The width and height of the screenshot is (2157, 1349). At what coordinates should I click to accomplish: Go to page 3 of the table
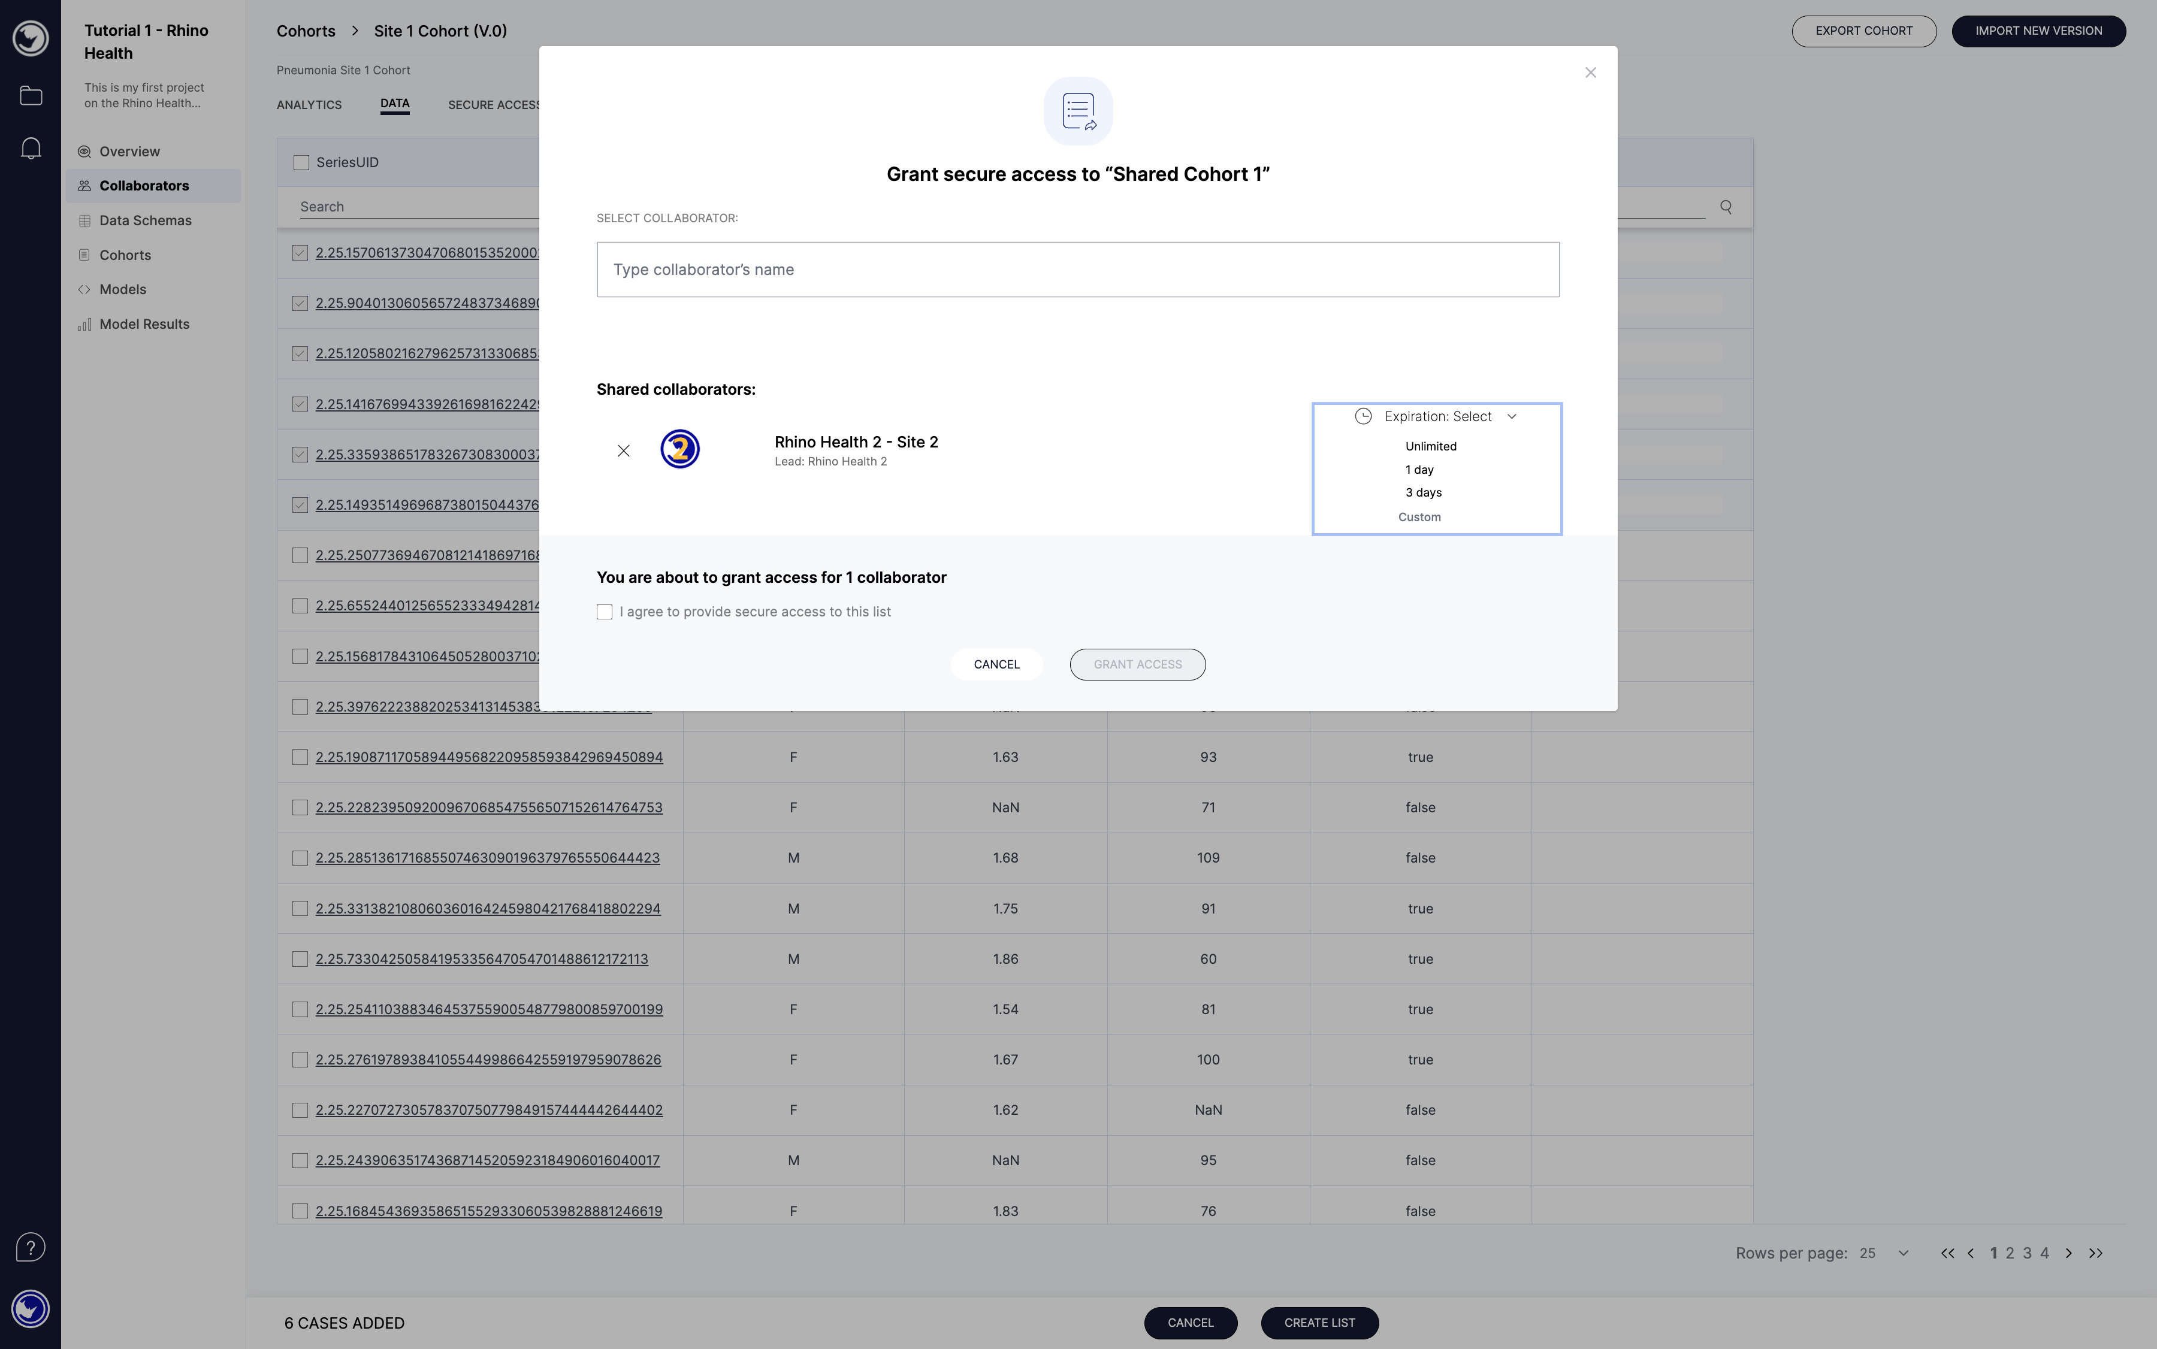[2028, 1254]
